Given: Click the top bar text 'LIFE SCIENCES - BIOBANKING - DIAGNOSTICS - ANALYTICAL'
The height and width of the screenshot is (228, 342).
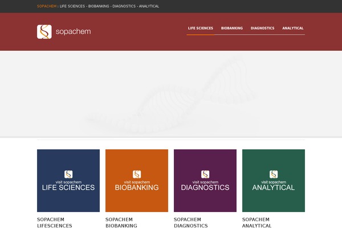Looking at the screenshot, I should tap(109, 6).
